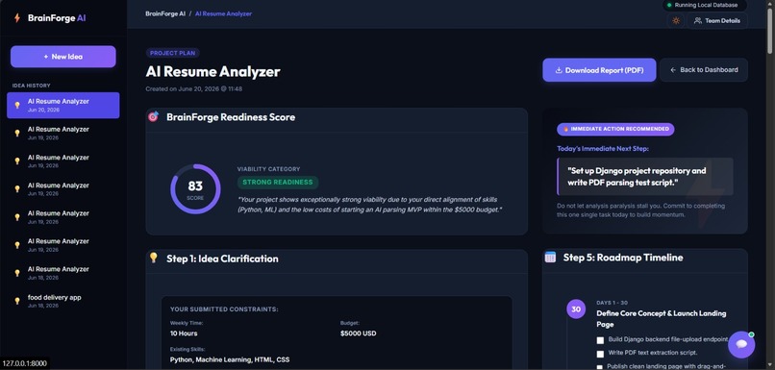Click the Running Local Database status
775x370 pixels.
(x=704, y=6)
